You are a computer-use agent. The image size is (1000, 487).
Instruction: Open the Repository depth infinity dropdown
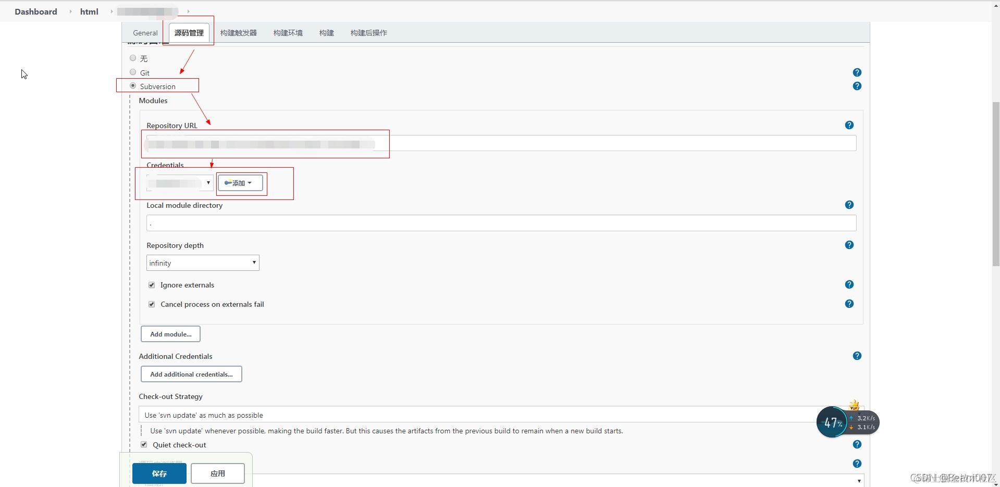pos(203,263)
